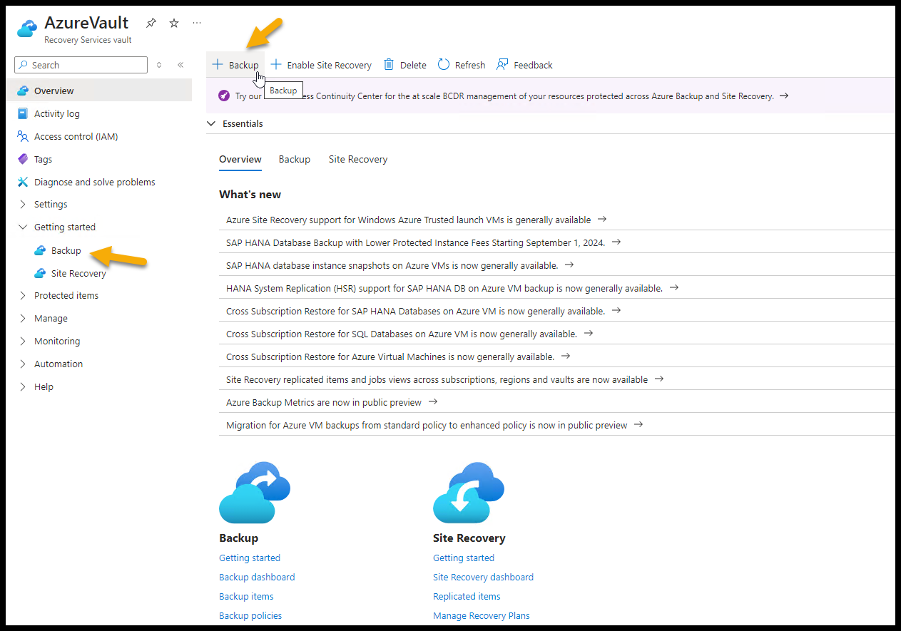Viewport: 901px width, 631px height.
Task: Open the Trusted launch VMs news item
Action: pos(408,220)
